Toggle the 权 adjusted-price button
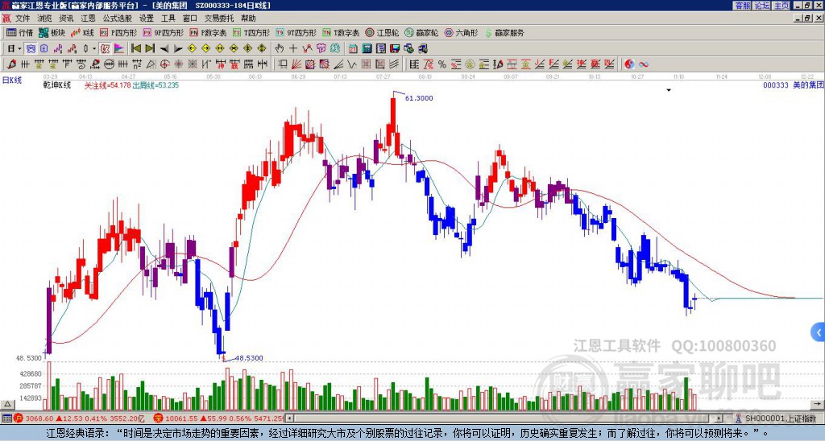This screenshot has width=825, height=441. coord(105,48)
